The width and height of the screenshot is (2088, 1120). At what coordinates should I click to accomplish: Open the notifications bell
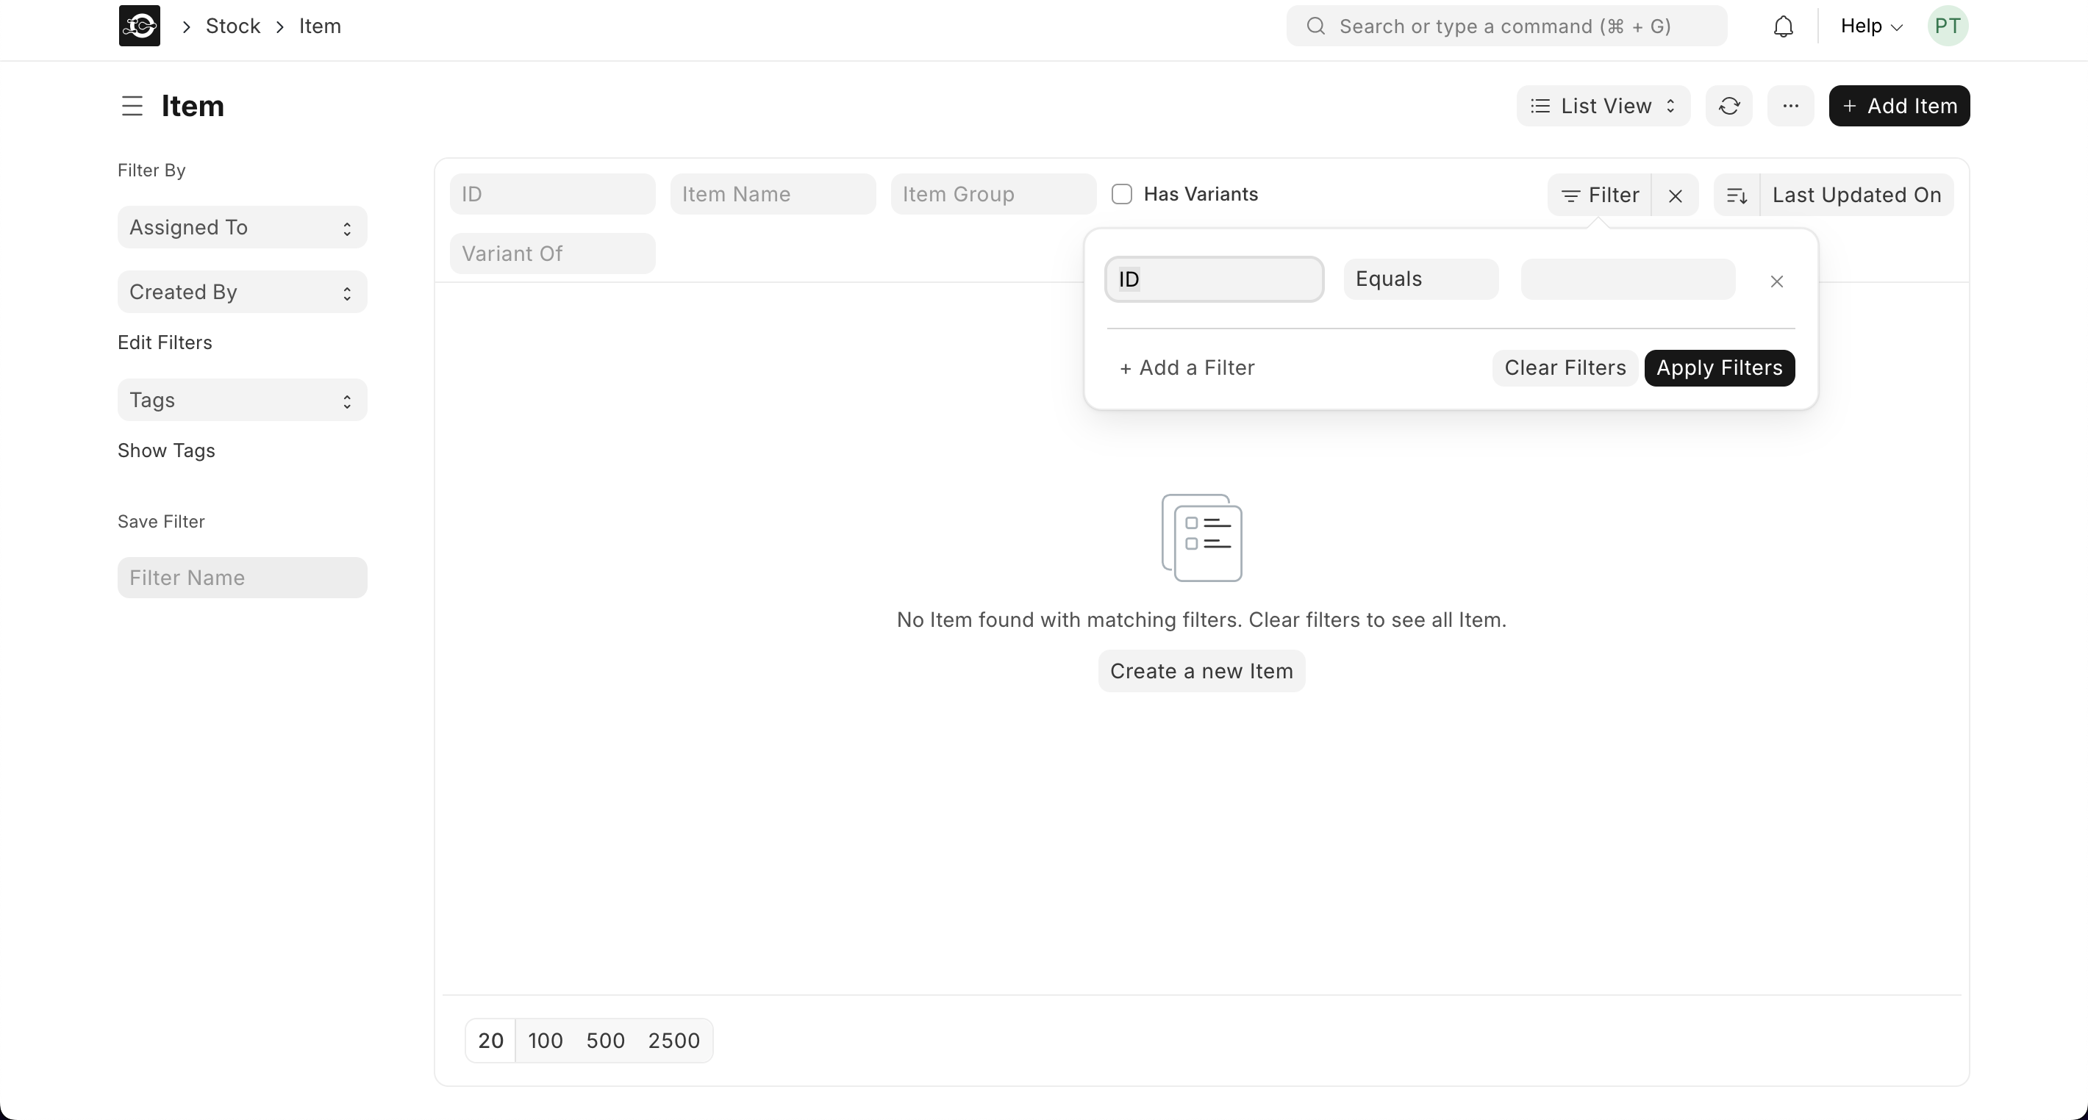pos(1783,25)
